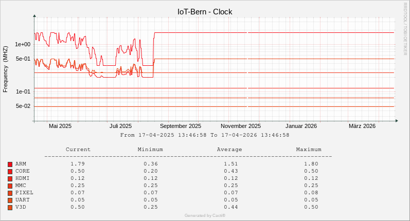The image size is (410, 221).
Task: Click the CORE legend color swatch
Action: [x=10, y=171]
